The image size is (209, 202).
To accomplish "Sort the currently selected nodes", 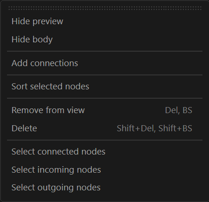I will [x=104, y=87].
